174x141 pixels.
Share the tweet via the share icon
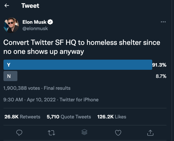[150, 133]
